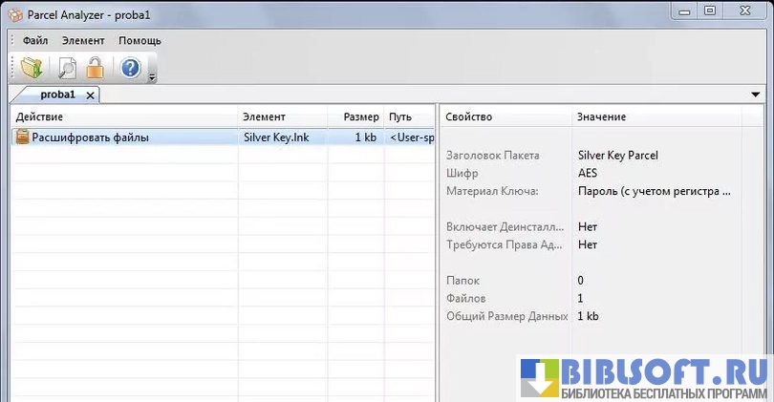The width and height of the screenshot is (774, 402).
Task: Sort by the Элемент column header
Action: pyautogui.click(x=282, y=116)
